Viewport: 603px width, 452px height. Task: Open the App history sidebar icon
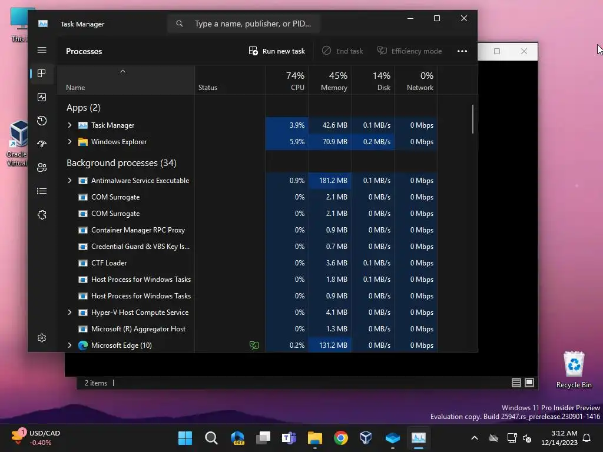coord(42,121)
